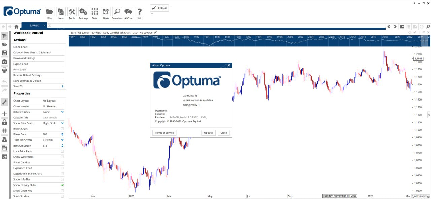Uncheck the Show History Slider checkbox

(x=62, y=185)
